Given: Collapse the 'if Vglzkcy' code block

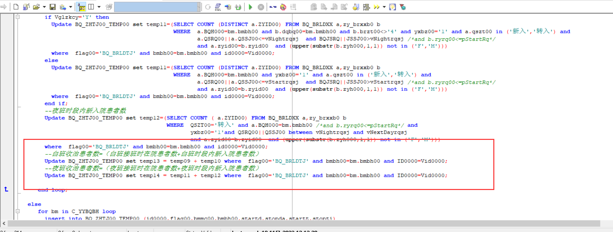Looking at the screenshot, I should [18, 17].
